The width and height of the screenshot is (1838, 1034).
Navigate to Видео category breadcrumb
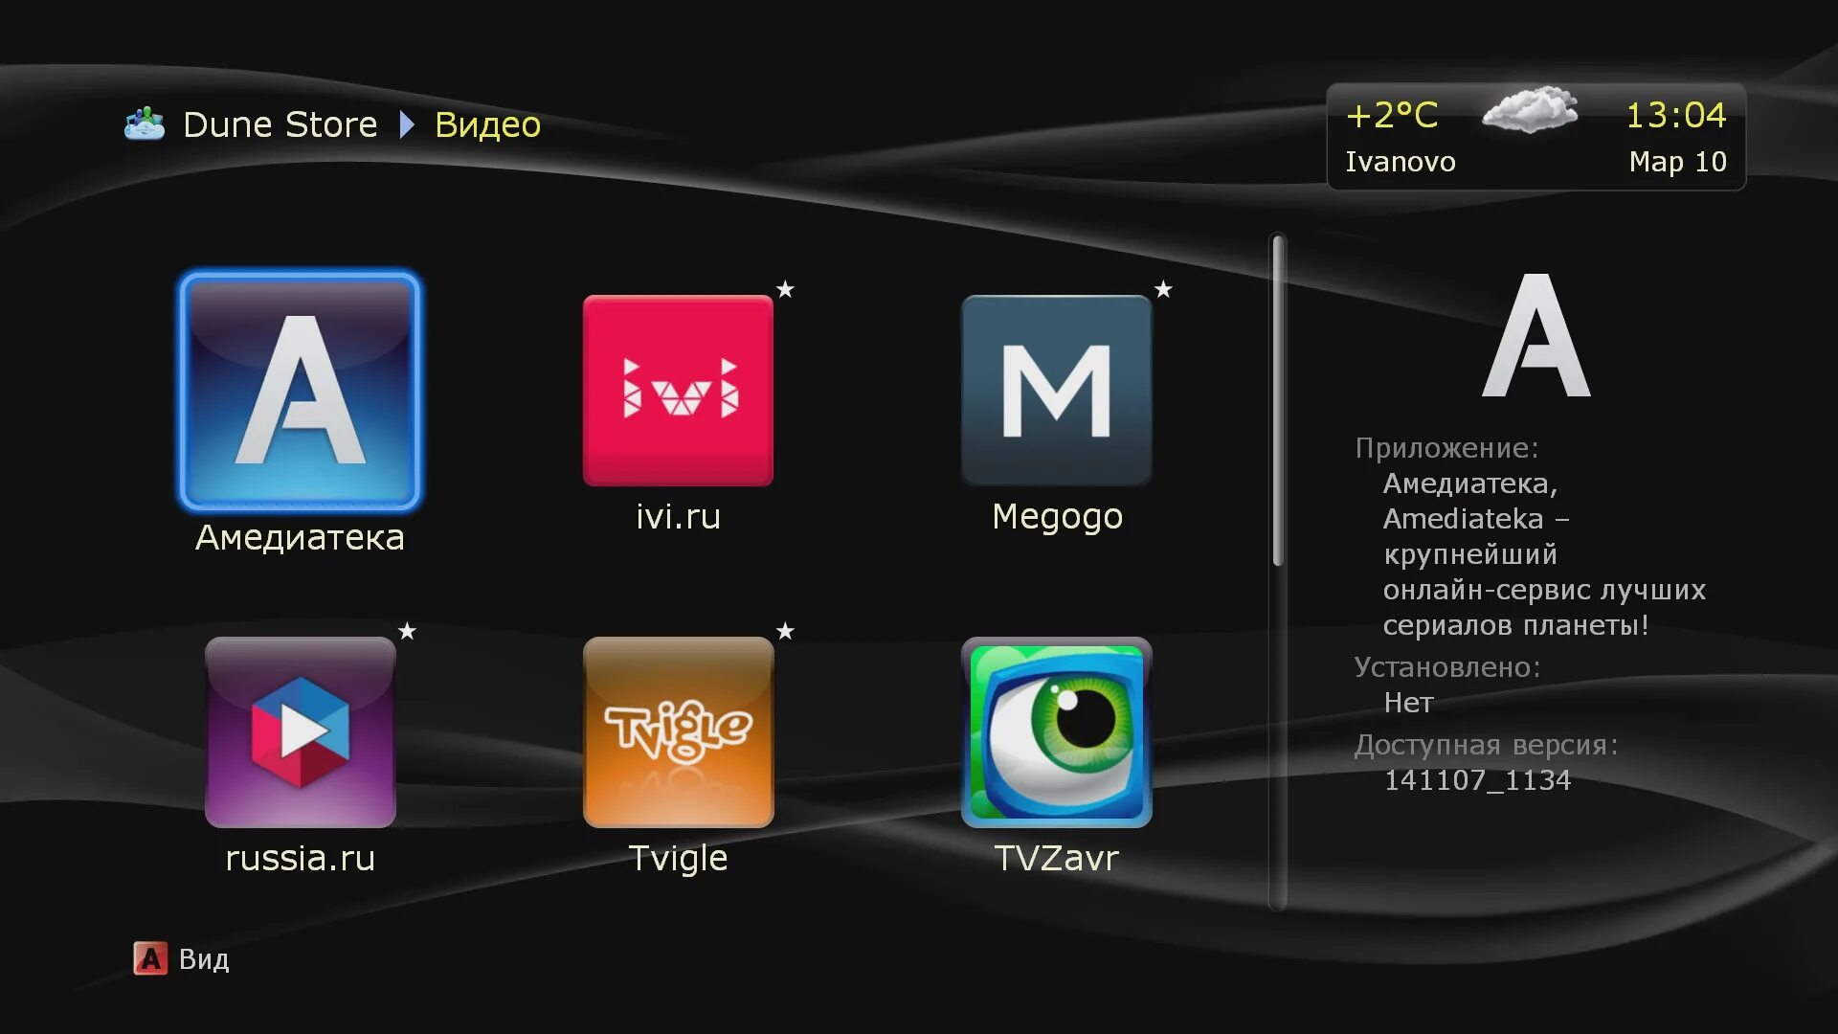(486, 123)
